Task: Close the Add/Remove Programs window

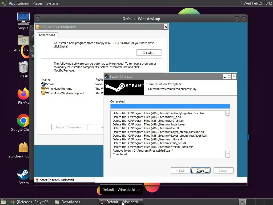Action: pos(166,27)
